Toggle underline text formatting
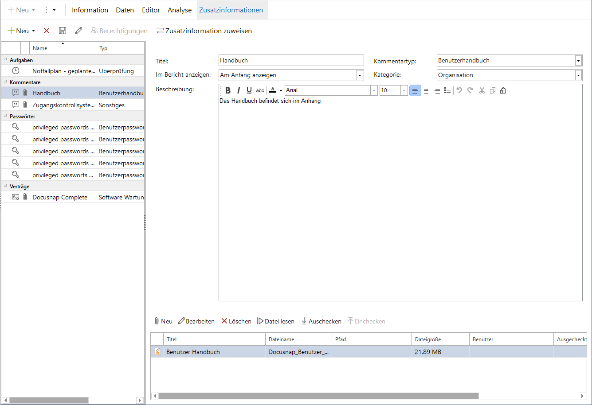This screenshot has width=592, height=405. 249,90
